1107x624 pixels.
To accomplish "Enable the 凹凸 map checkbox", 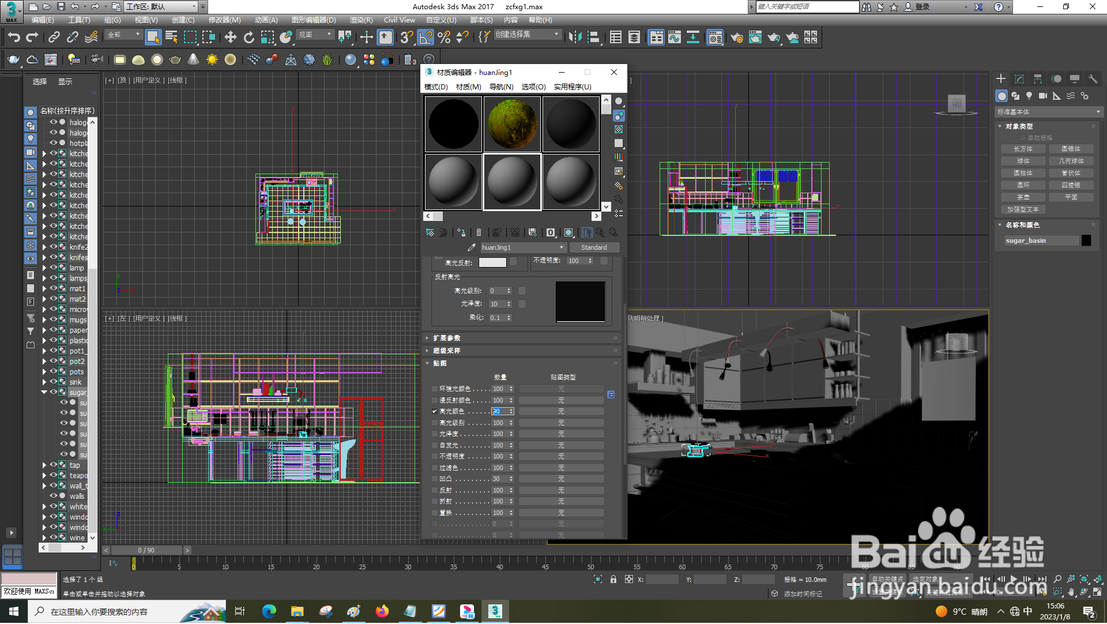I will 435,479.
